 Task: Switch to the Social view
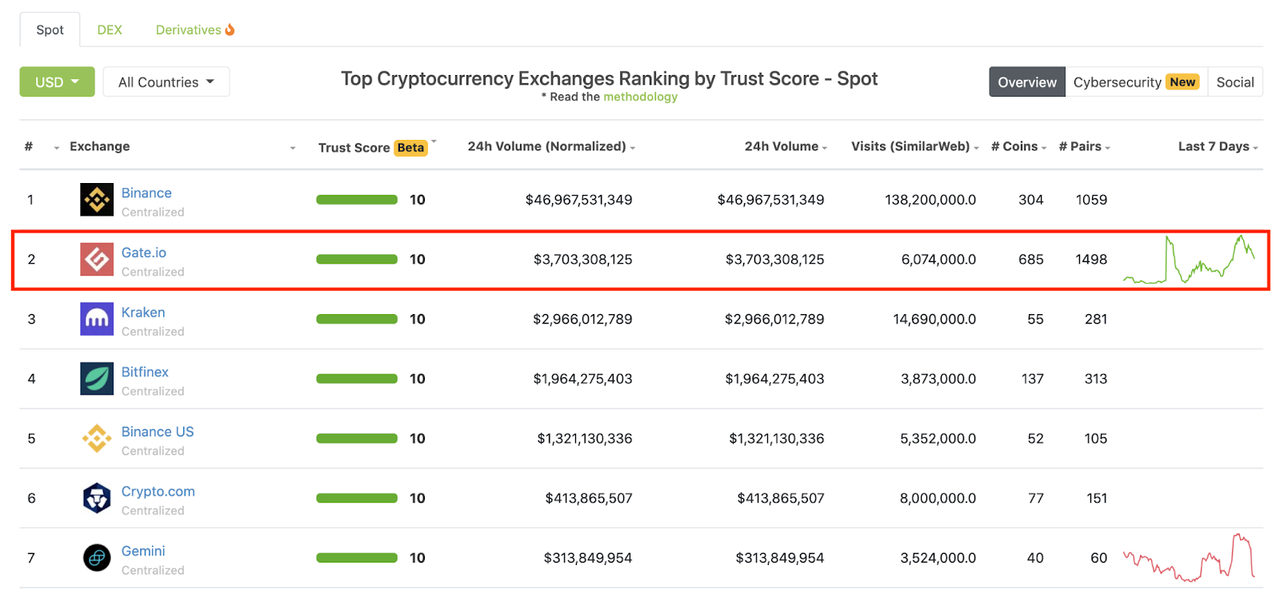click(x=1234, y=82)
